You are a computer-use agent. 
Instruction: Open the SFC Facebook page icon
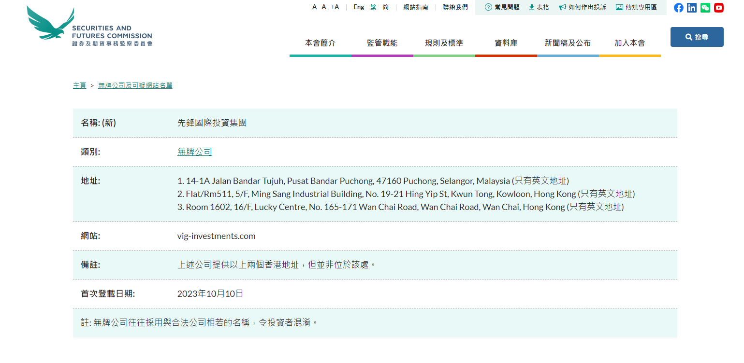point(679,8)
